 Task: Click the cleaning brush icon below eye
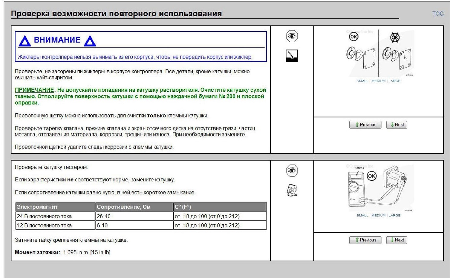(x=292, y=56)
